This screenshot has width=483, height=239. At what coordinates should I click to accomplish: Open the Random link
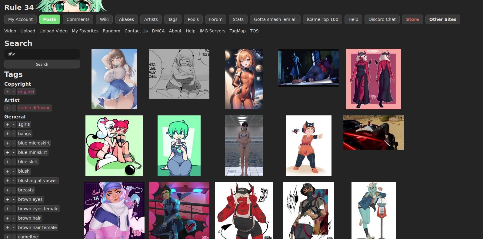(x=112, y=31)
